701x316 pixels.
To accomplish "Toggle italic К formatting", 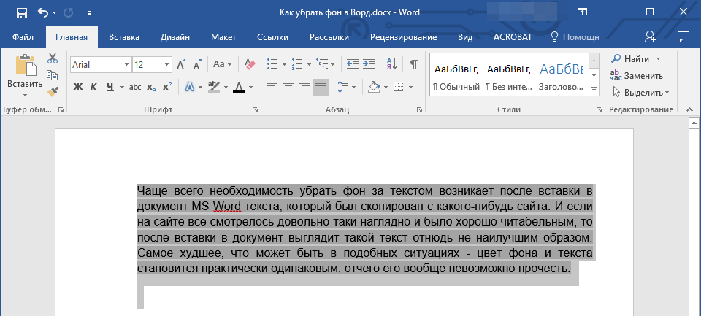I will [93, 87].
